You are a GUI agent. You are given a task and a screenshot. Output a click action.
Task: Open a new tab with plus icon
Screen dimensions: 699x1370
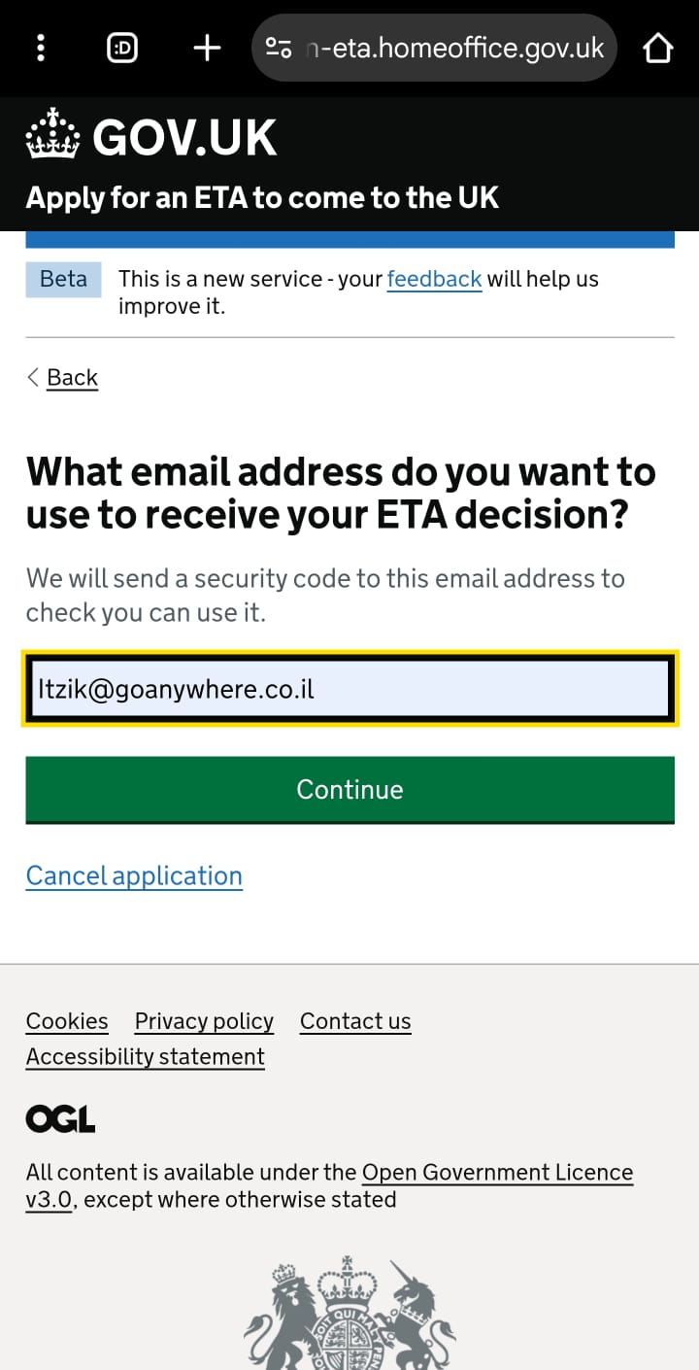point(207,48)
